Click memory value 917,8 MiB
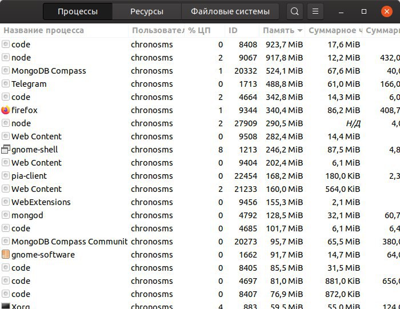The width and height of the screenshot is (400, 309). (284, 58)
